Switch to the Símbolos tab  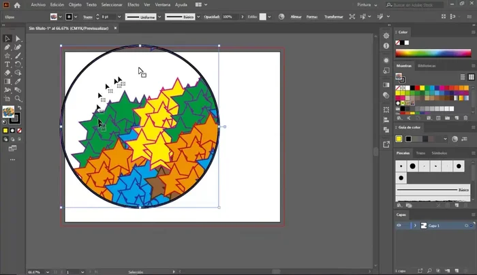pos(439,153)
